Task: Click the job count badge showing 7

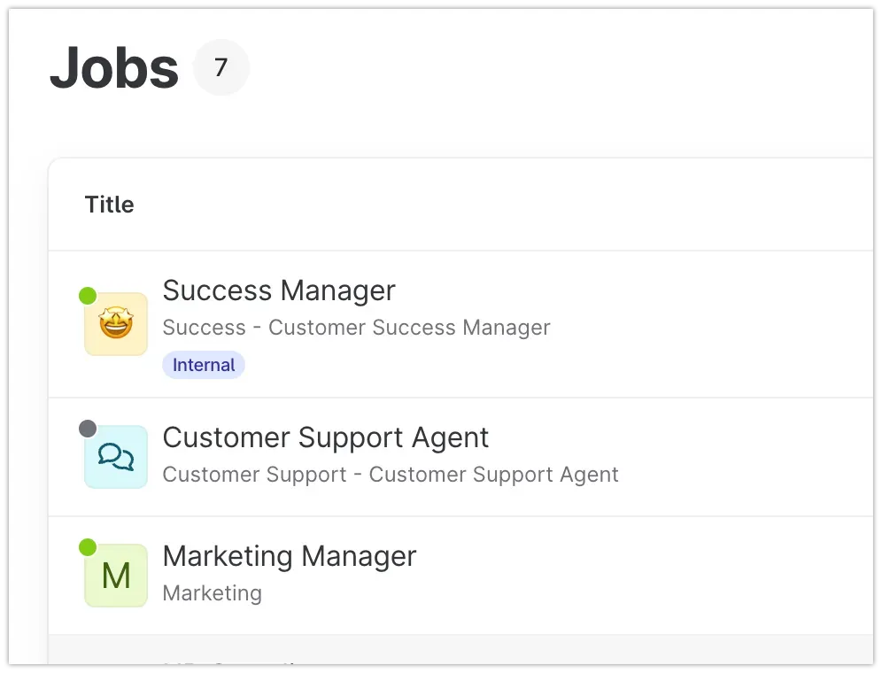Action: (221, 67)
